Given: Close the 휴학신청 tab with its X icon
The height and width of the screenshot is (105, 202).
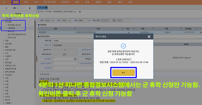Looking at the screenshot, I should point(46,7).
